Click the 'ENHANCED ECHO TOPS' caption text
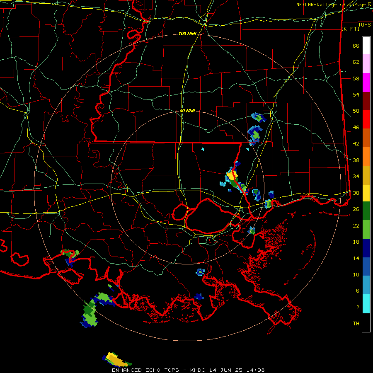The height and width of the screenshot is (373, 373). tap(145, 370)
